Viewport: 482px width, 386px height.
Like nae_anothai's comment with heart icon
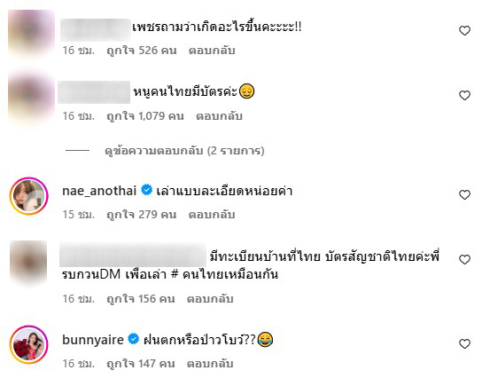pos(464,194)
